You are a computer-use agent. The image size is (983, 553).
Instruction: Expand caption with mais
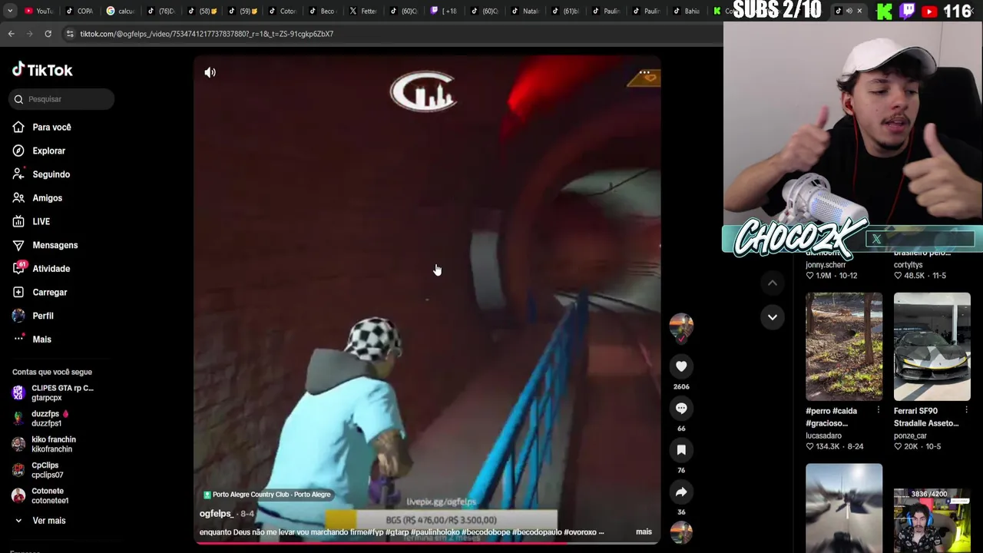[x=644, y=531]
